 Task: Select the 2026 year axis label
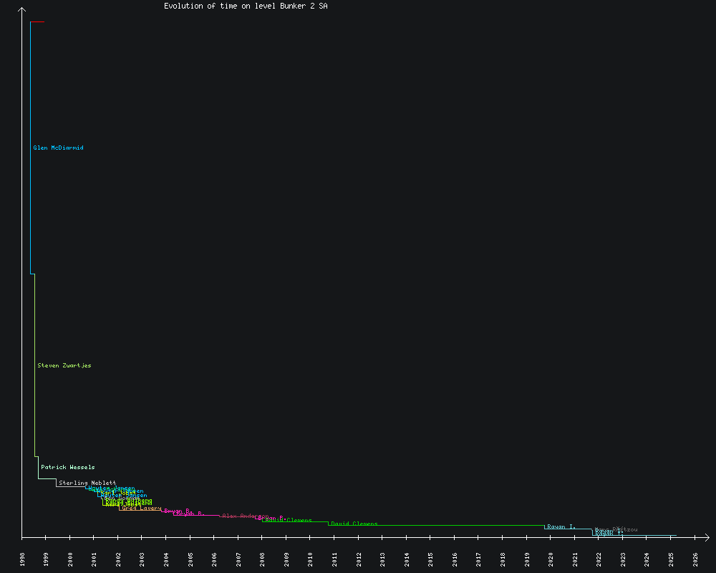pyautogui.click(x=695, y=559)
